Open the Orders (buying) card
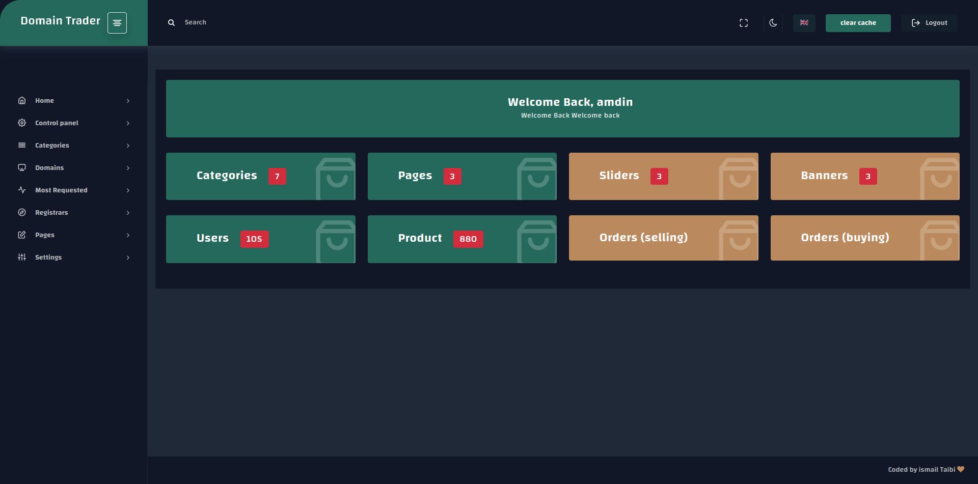978x484 pixels. [865, 238]
